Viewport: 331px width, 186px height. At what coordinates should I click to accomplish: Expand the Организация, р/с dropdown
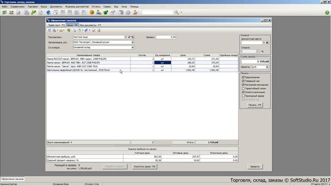pyautogui.click(x=132, y=42)
